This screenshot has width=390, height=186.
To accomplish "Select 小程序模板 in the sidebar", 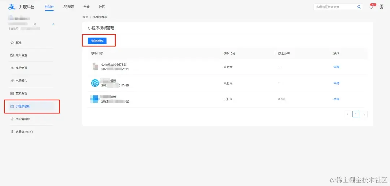I will tap(32, 107).
